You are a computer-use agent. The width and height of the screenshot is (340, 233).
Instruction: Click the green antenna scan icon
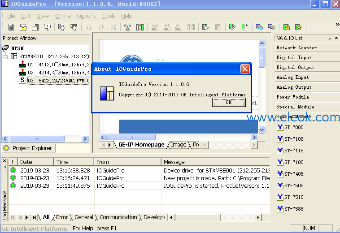click(127, 27)
